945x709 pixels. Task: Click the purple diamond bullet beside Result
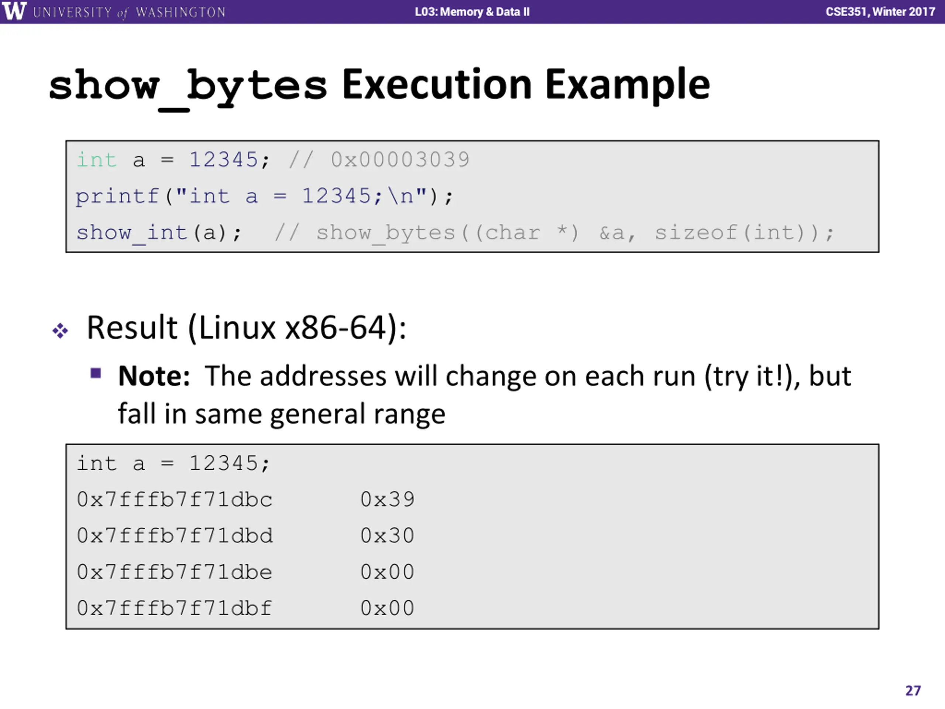coord(60,331)
